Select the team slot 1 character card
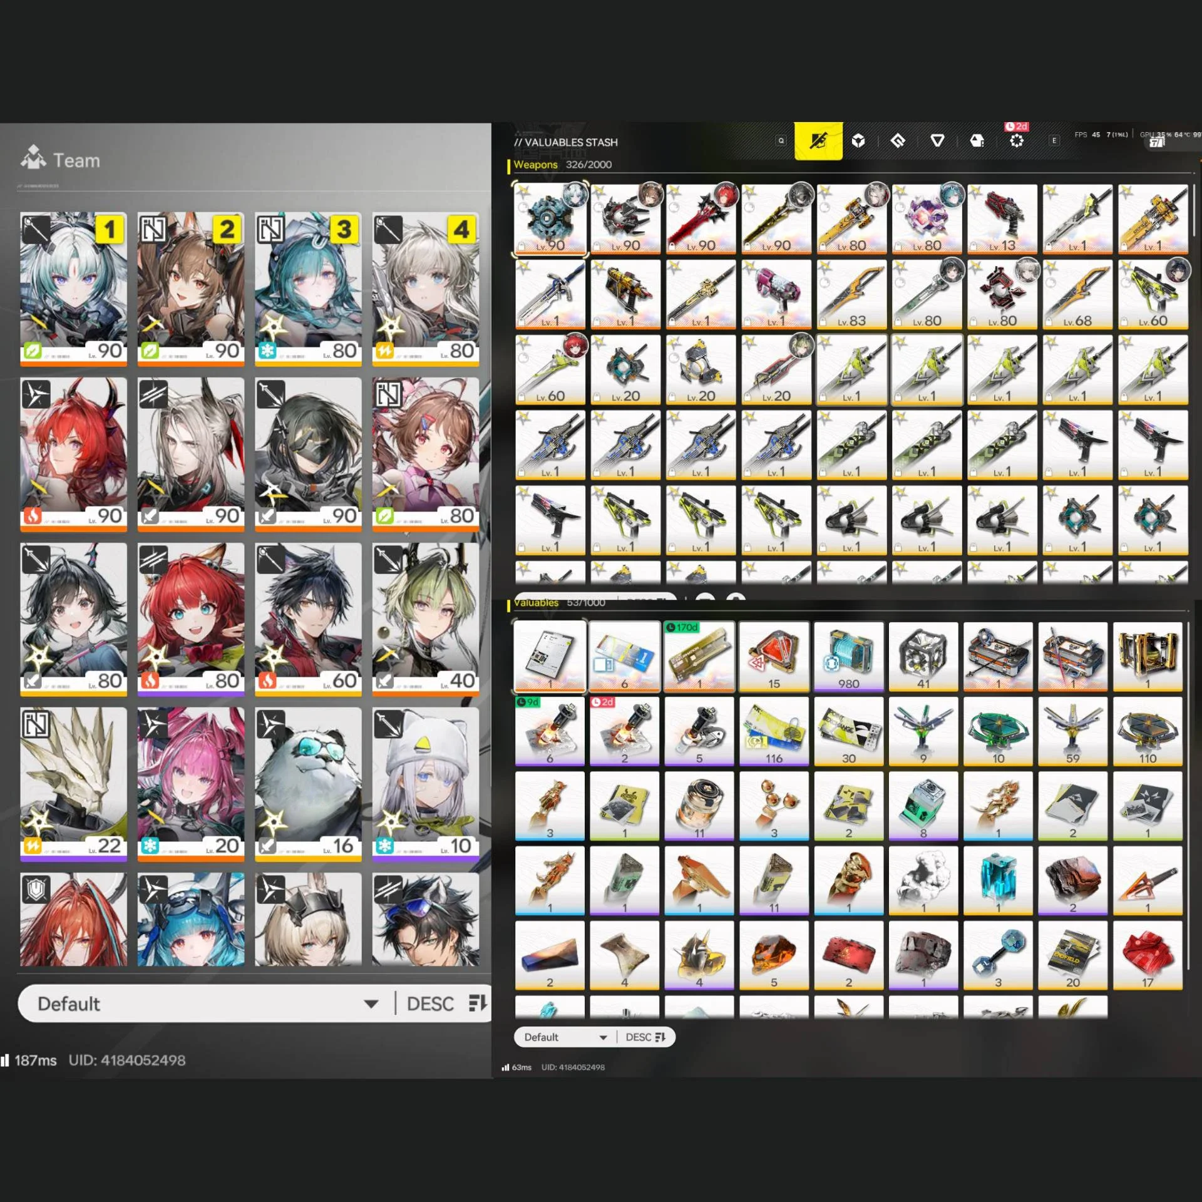The height and width of the screenshot is (1202, 1202). [73, 289]
